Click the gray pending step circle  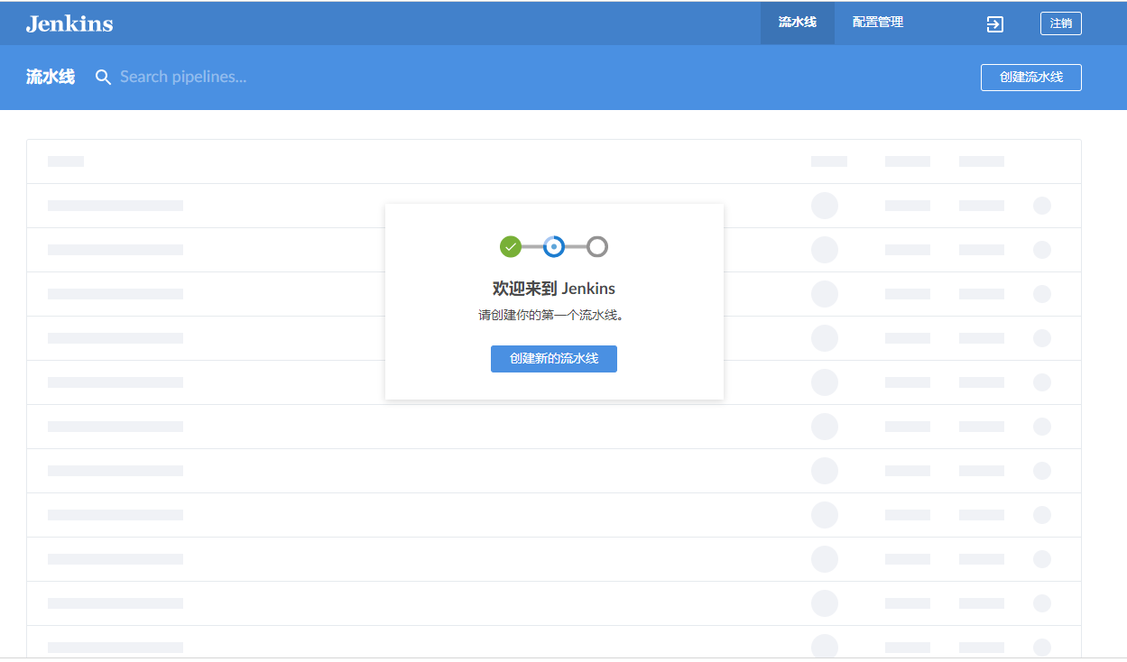597,246
